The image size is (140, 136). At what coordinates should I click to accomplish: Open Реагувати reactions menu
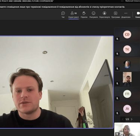pyautogui.click(x=93, y=15)
